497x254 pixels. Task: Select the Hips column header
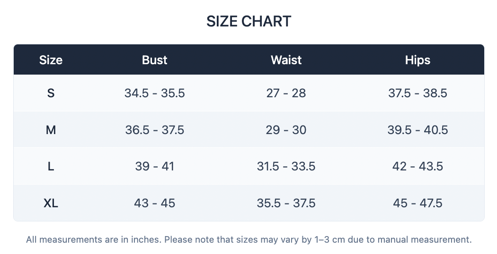click(417, 60)
